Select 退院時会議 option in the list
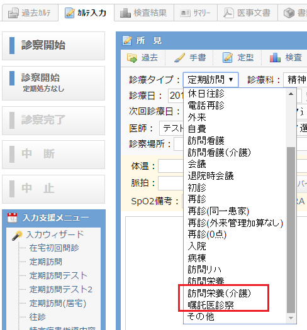This screenshot has height=330, width=307. click(211, 176)
